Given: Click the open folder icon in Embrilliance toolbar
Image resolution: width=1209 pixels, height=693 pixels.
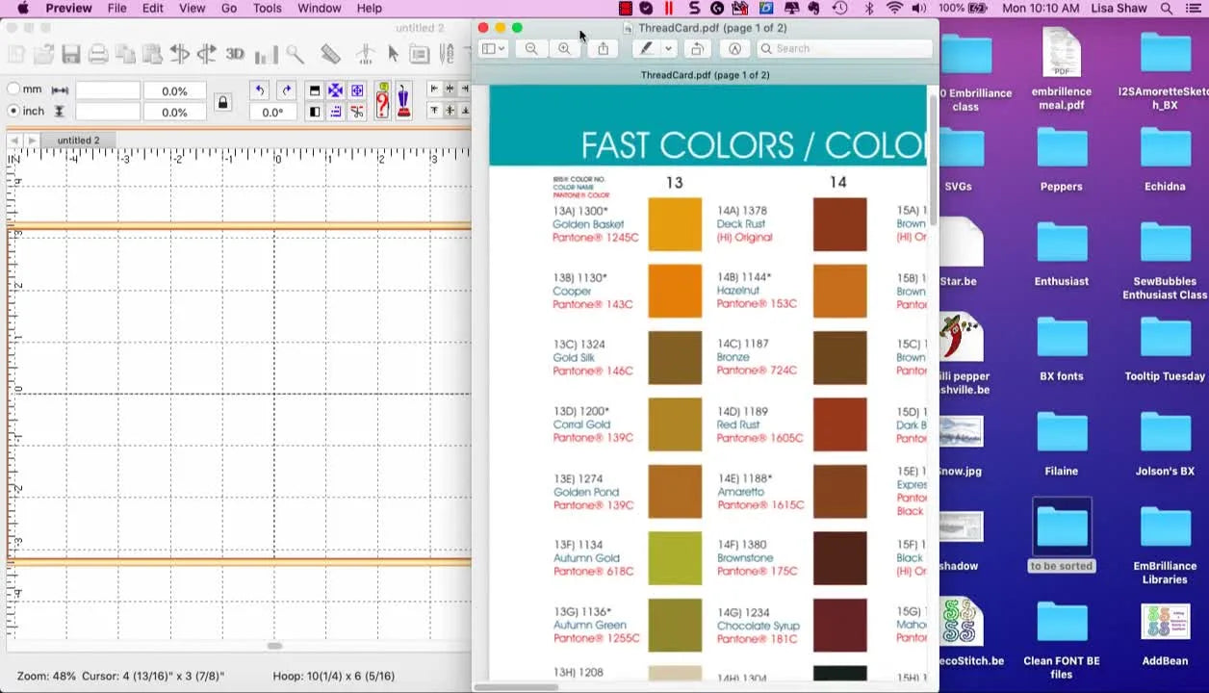Looking at the screenshot, I should 43,54.
